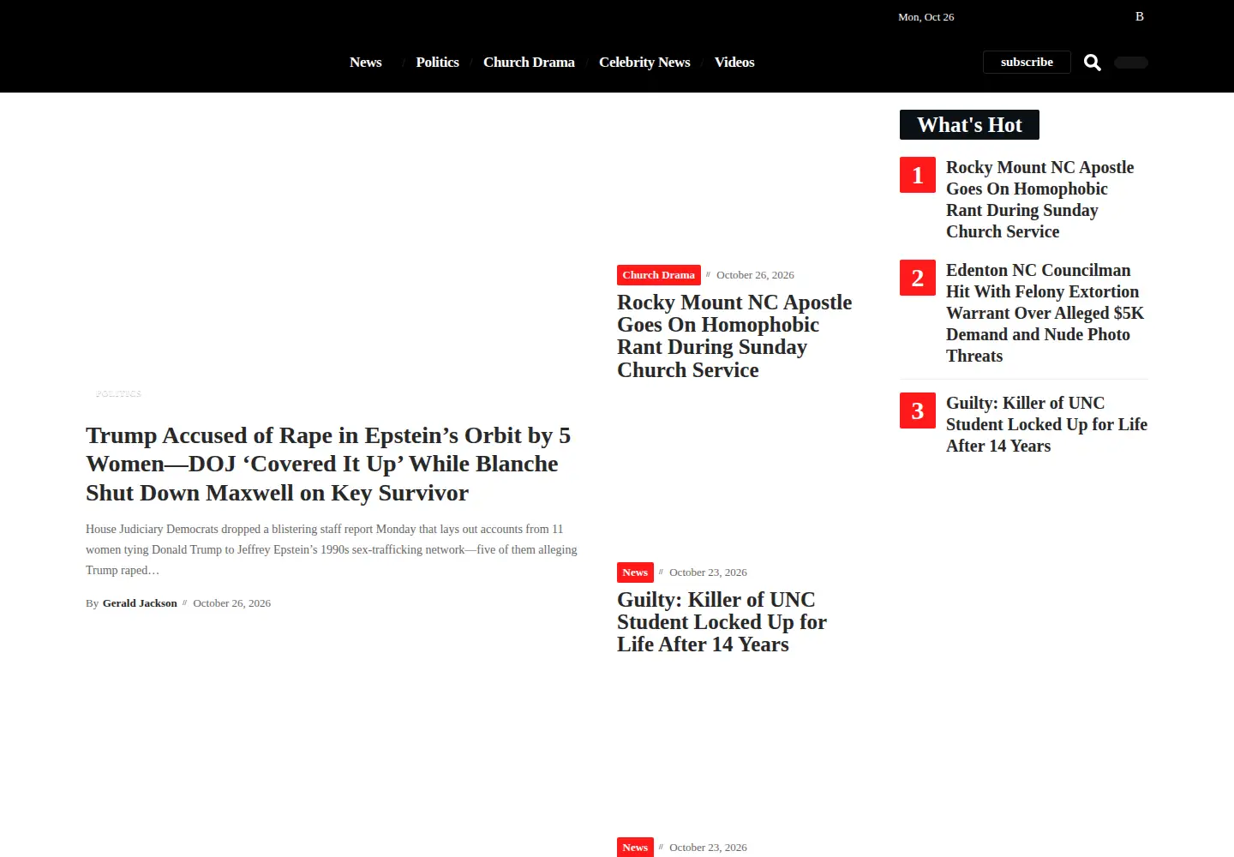Open What's Hot story: Rocky Mount NC Apostle
The width and height of the screenshot is (1234, 857).
(x=1039, y=200)
